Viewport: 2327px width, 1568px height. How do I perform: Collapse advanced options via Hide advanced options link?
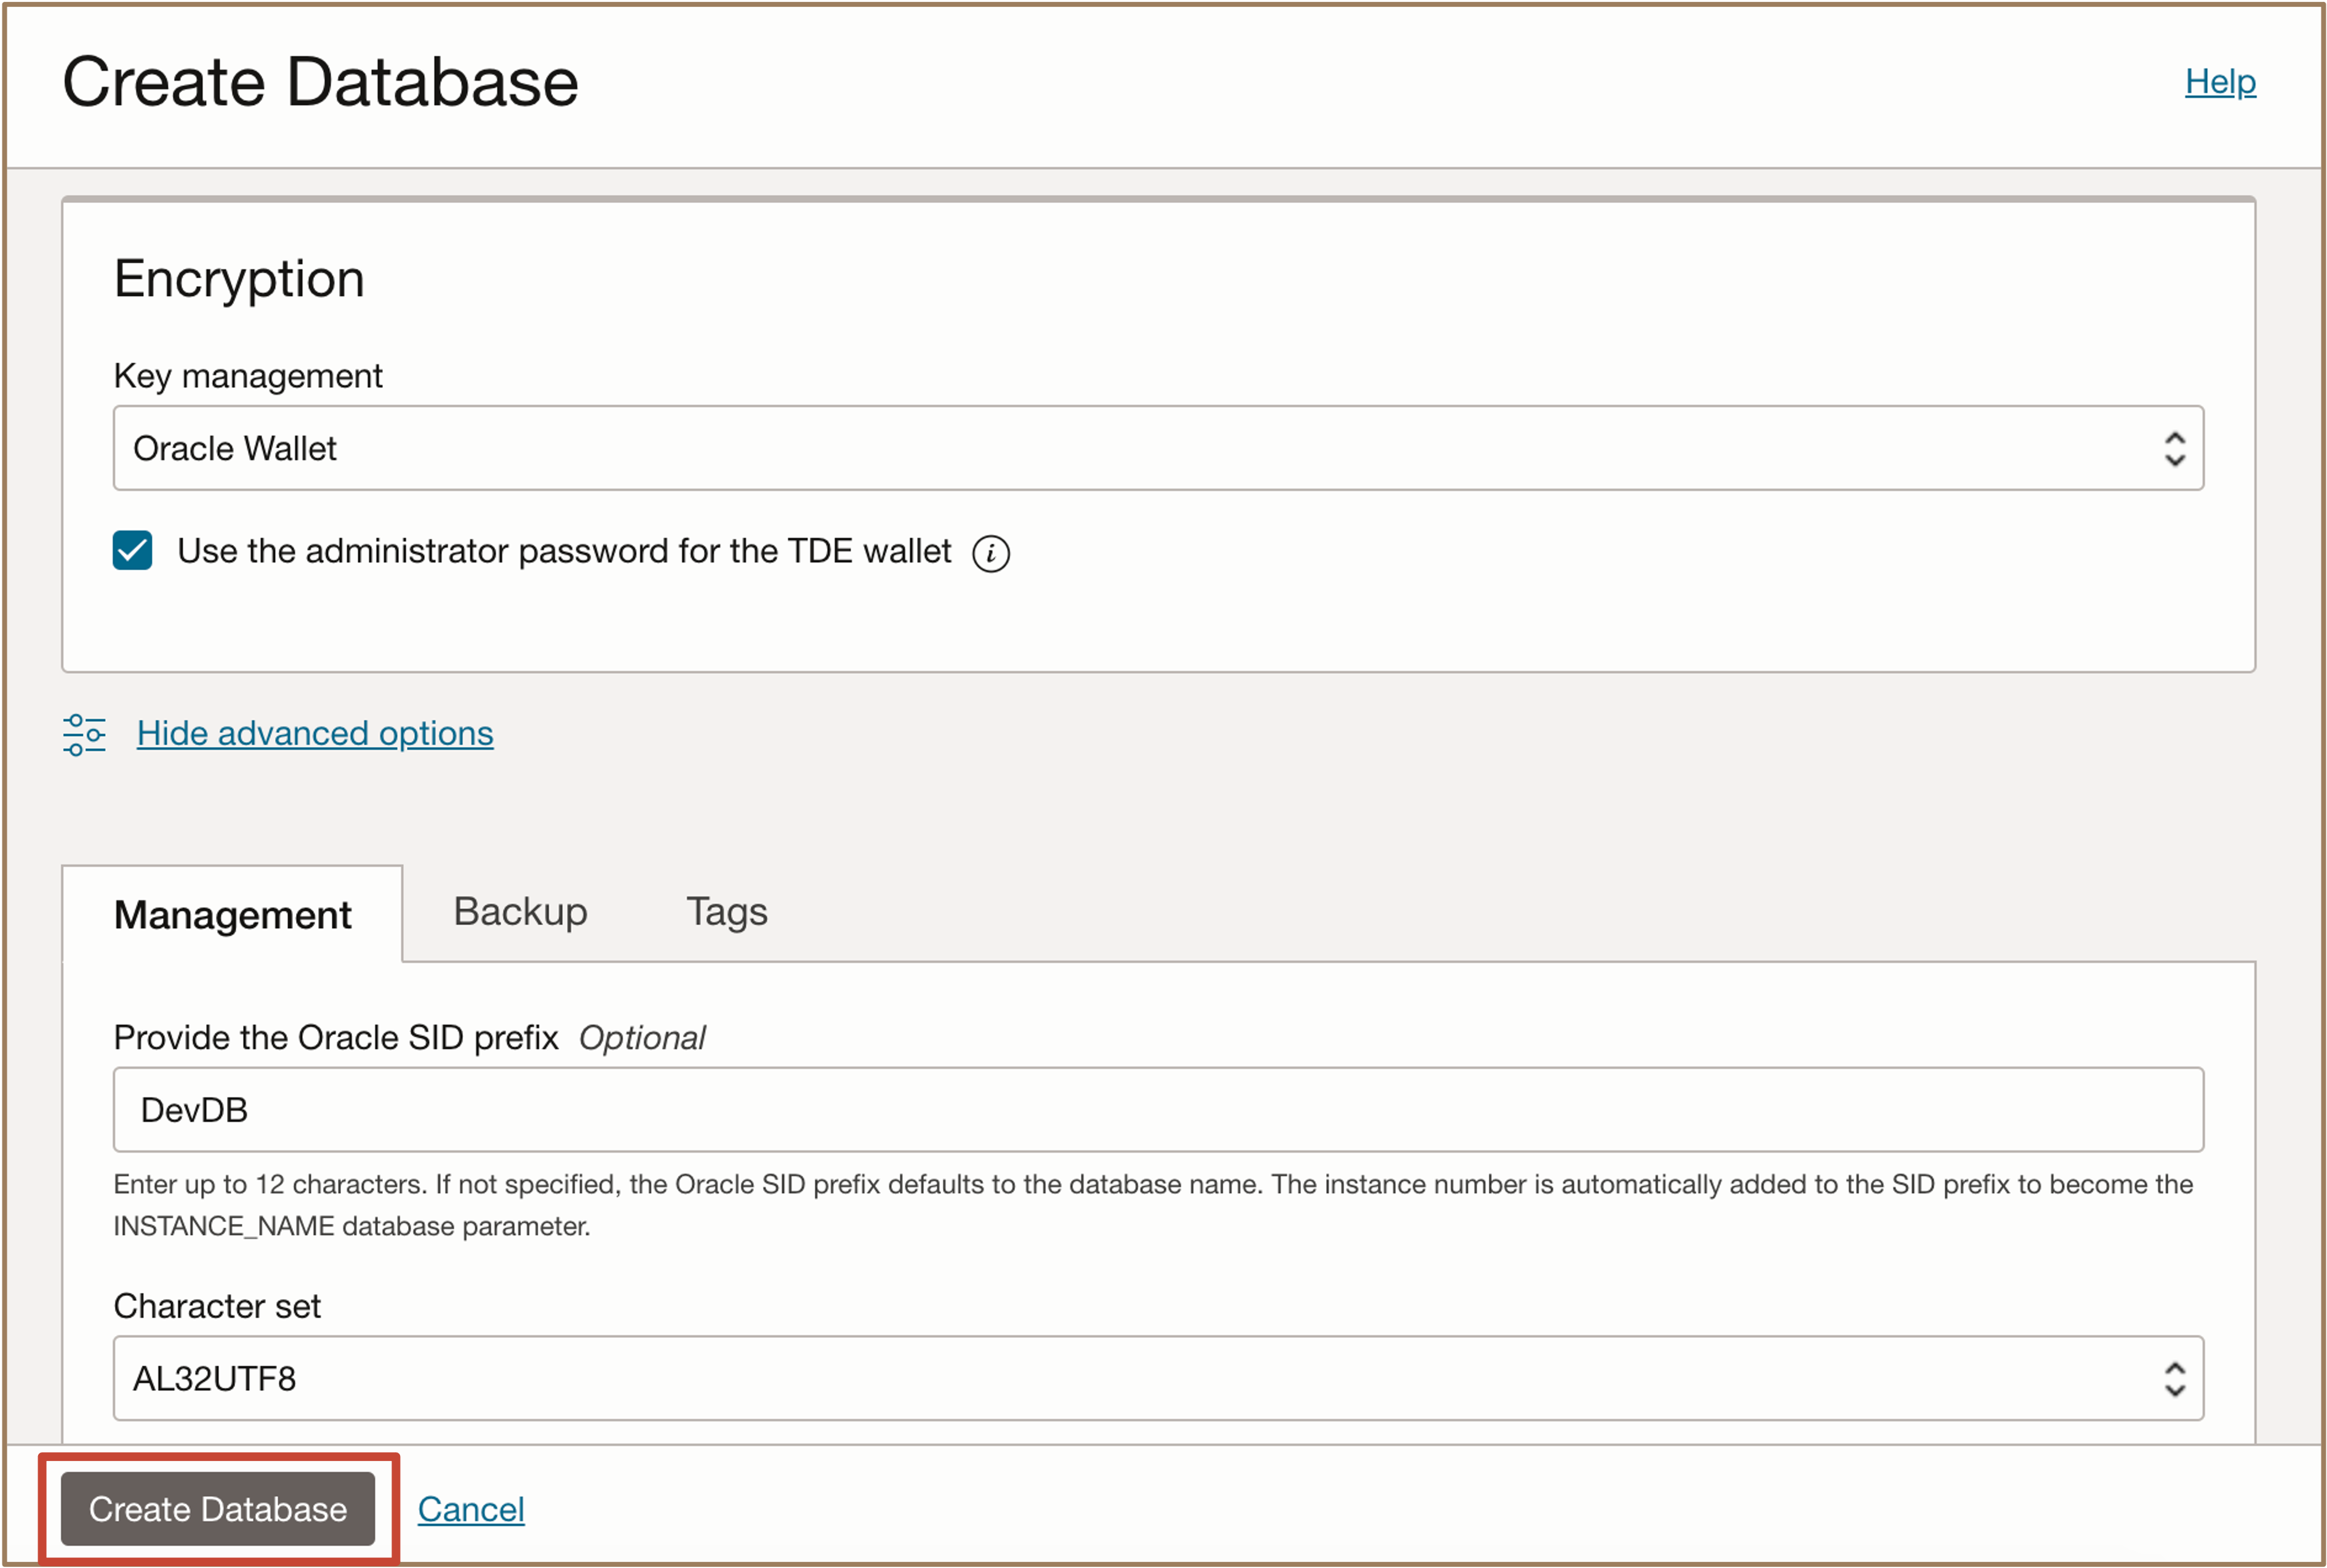(314, 733)
